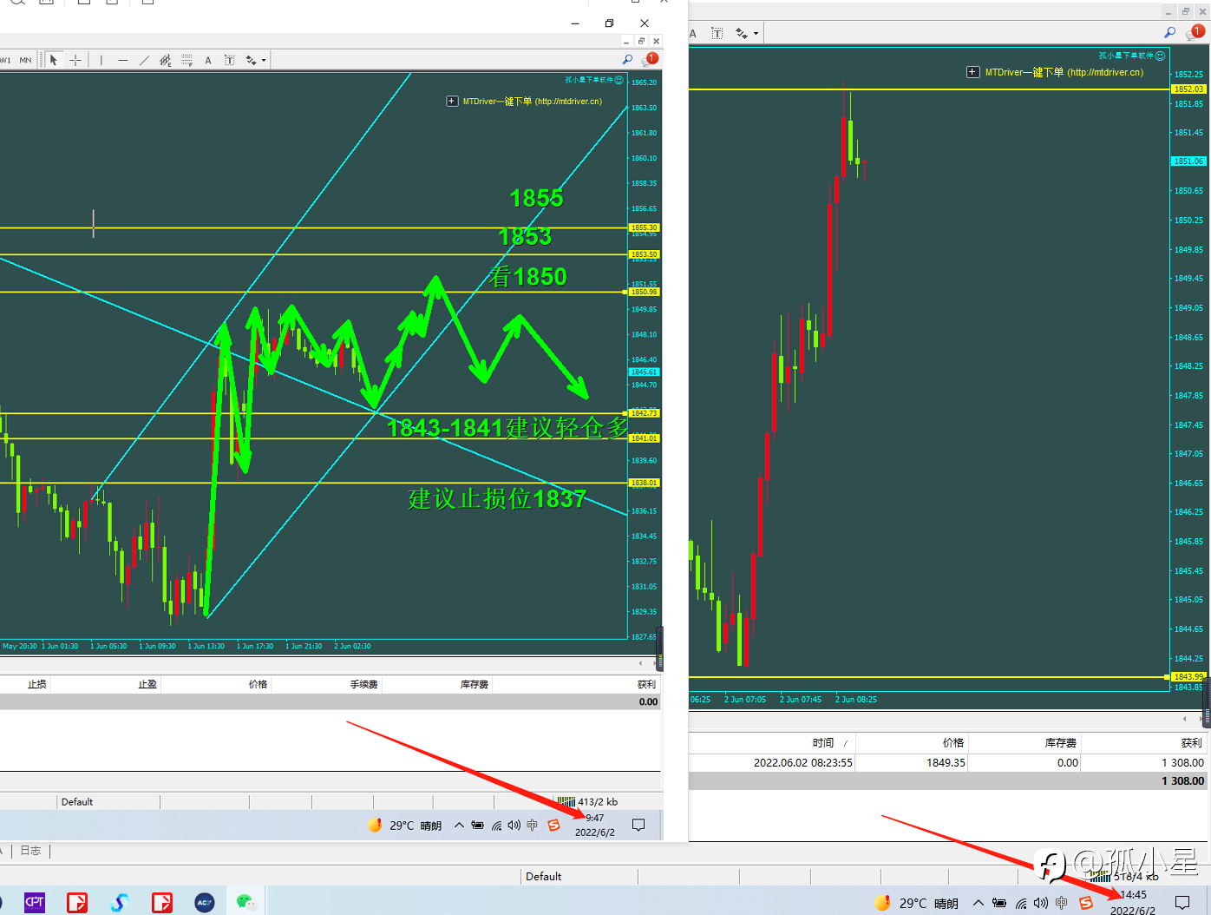The width and height of the screenshot is (1211, 915).
Task: Choose the vertical line drawing tool
Action: [x=101, y=60]
